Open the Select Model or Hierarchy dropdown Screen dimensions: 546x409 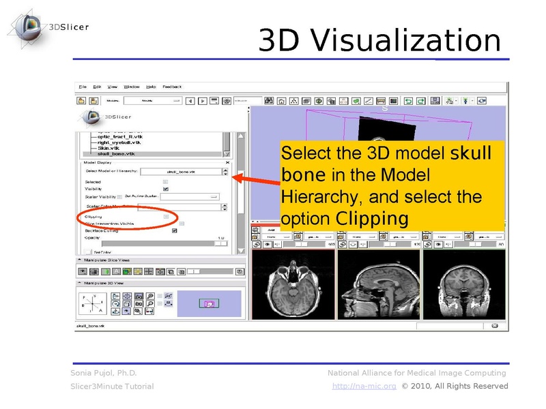tap(225, 172)
